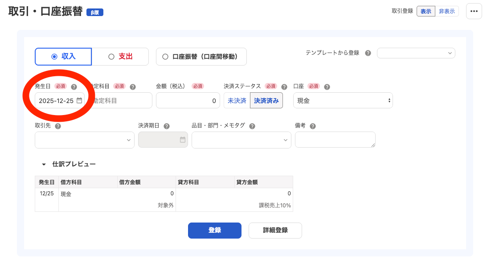Click inside the 金額（税込）amount field

188,100
